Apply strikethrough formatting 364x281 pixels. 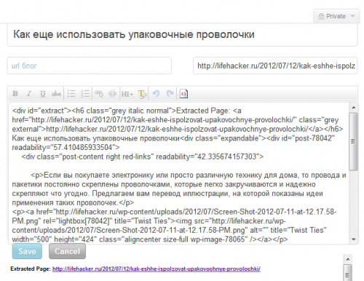[x=56, y=94]
